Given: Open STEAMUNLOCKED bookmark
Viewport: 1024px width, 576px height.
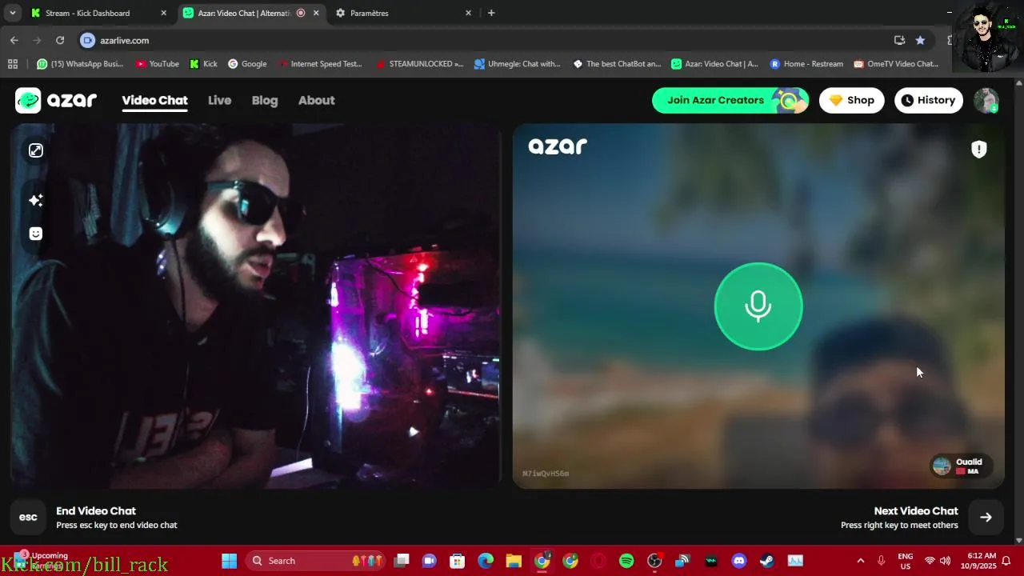Looking at the screenshot, I should [419, 64].
